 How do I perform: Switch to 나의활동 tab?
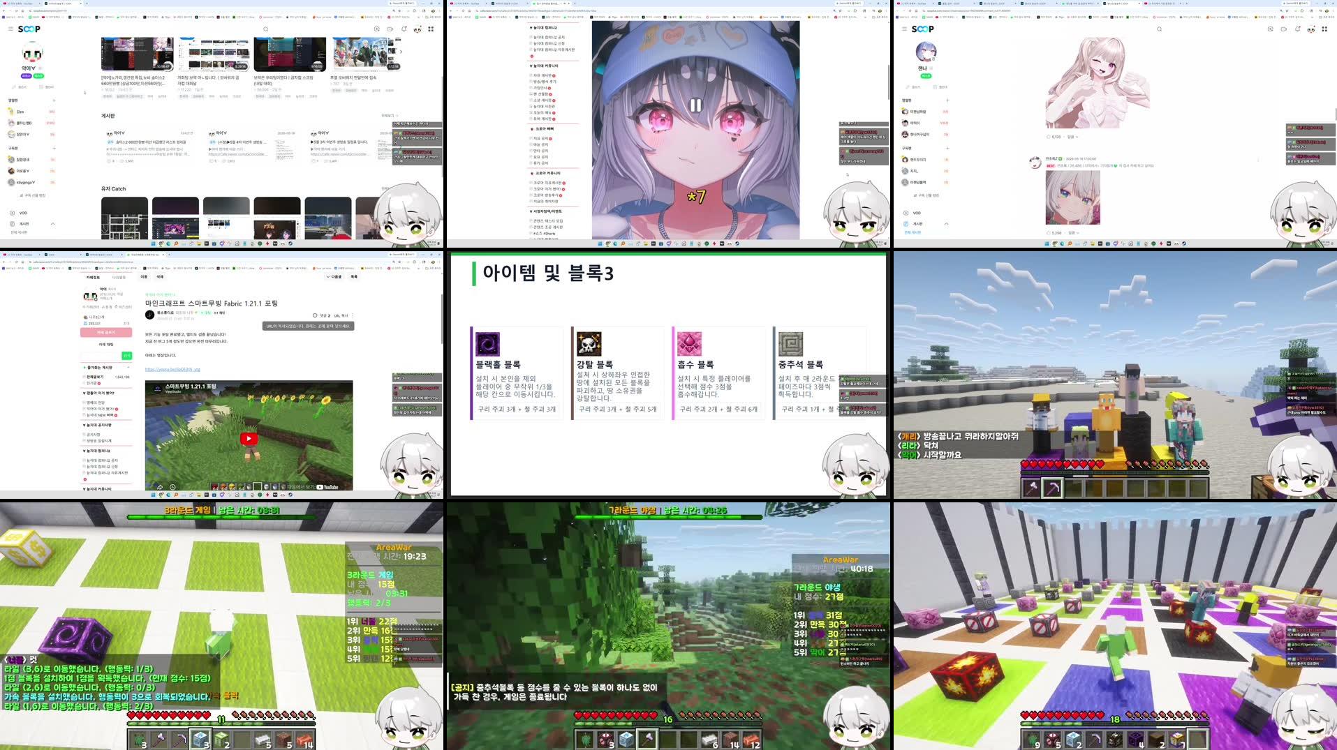pos(119,277)
